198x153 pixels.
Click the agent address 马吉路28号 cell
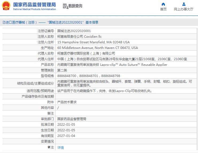[x=122, y=59]
